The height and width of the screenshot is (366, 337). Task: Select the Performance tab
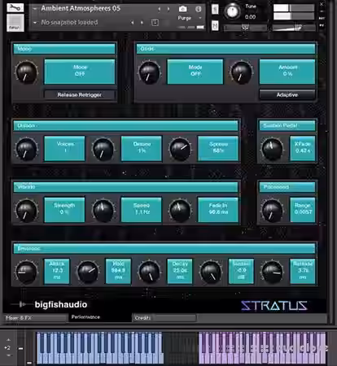pos(100,317)
